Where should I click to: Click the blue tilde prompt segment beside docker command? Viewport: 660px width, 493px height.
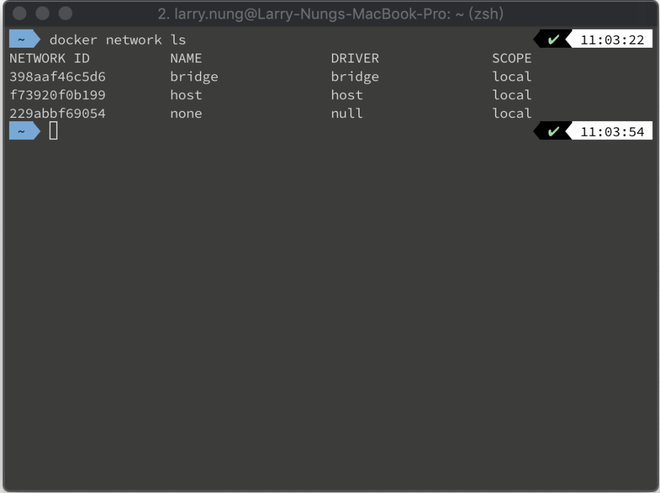24,39
